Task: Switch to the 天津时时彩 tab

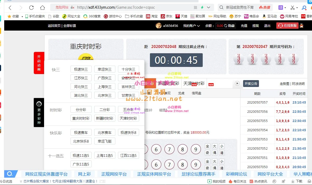Action: pos(194,84)
